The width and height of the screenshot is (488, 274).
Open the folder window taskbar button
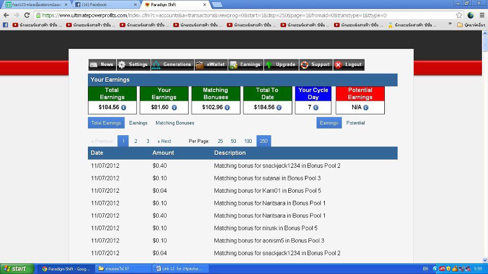(x=124, y=269)
